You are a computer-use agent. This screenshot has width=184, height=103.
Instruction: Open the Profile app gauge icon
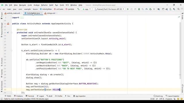146,9
